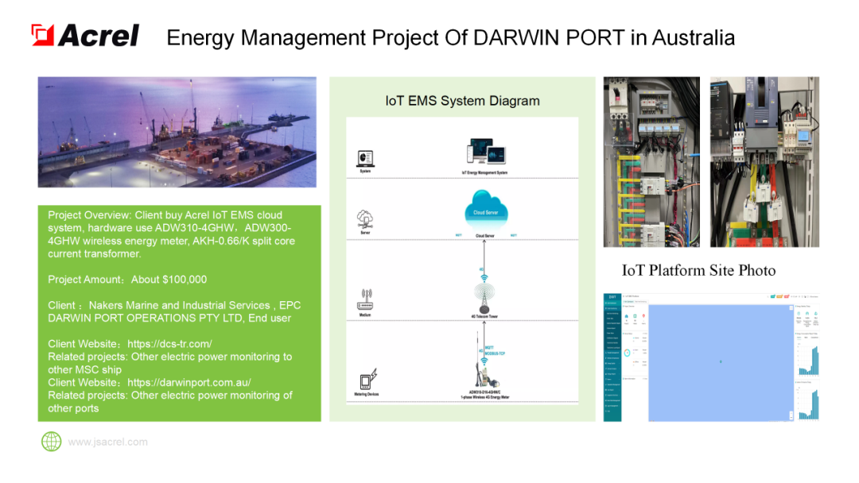Click the Medium layer router icon
The height and width of the screenshot is (483, 859).
365,299
